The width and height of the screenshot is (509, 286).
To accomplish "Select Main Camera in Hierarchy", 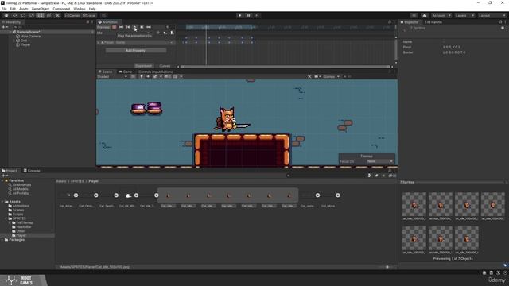I will point(30,37).
